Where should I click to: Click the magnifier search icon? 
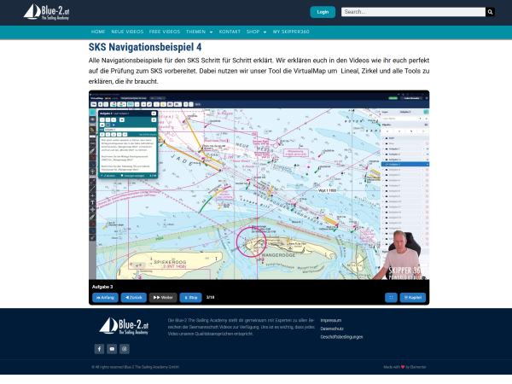pyautogui.click(x=490, y=12)
